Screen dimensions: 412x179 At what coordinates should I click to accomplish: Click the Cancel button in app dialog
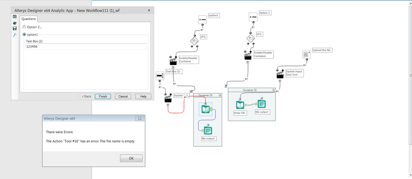(123, 97)
